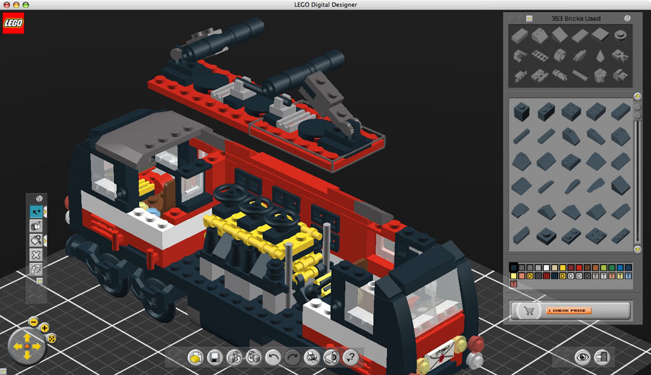Image resolution: width=651 pixels, height=375 pixels.
Task: Mute sounds via the speaker icon
Action: 331,358
